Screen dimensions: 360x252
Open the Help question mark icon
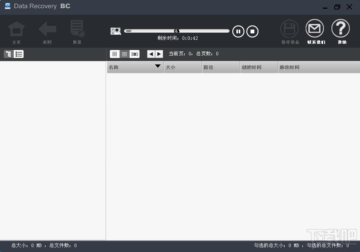click(x=341, y=29)
